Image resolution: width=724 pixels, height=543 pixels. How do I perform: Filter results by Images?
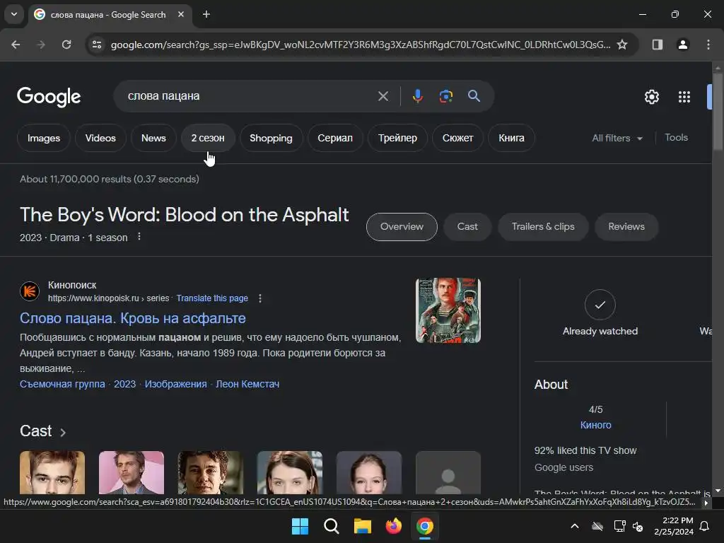[x=43, y=138]
